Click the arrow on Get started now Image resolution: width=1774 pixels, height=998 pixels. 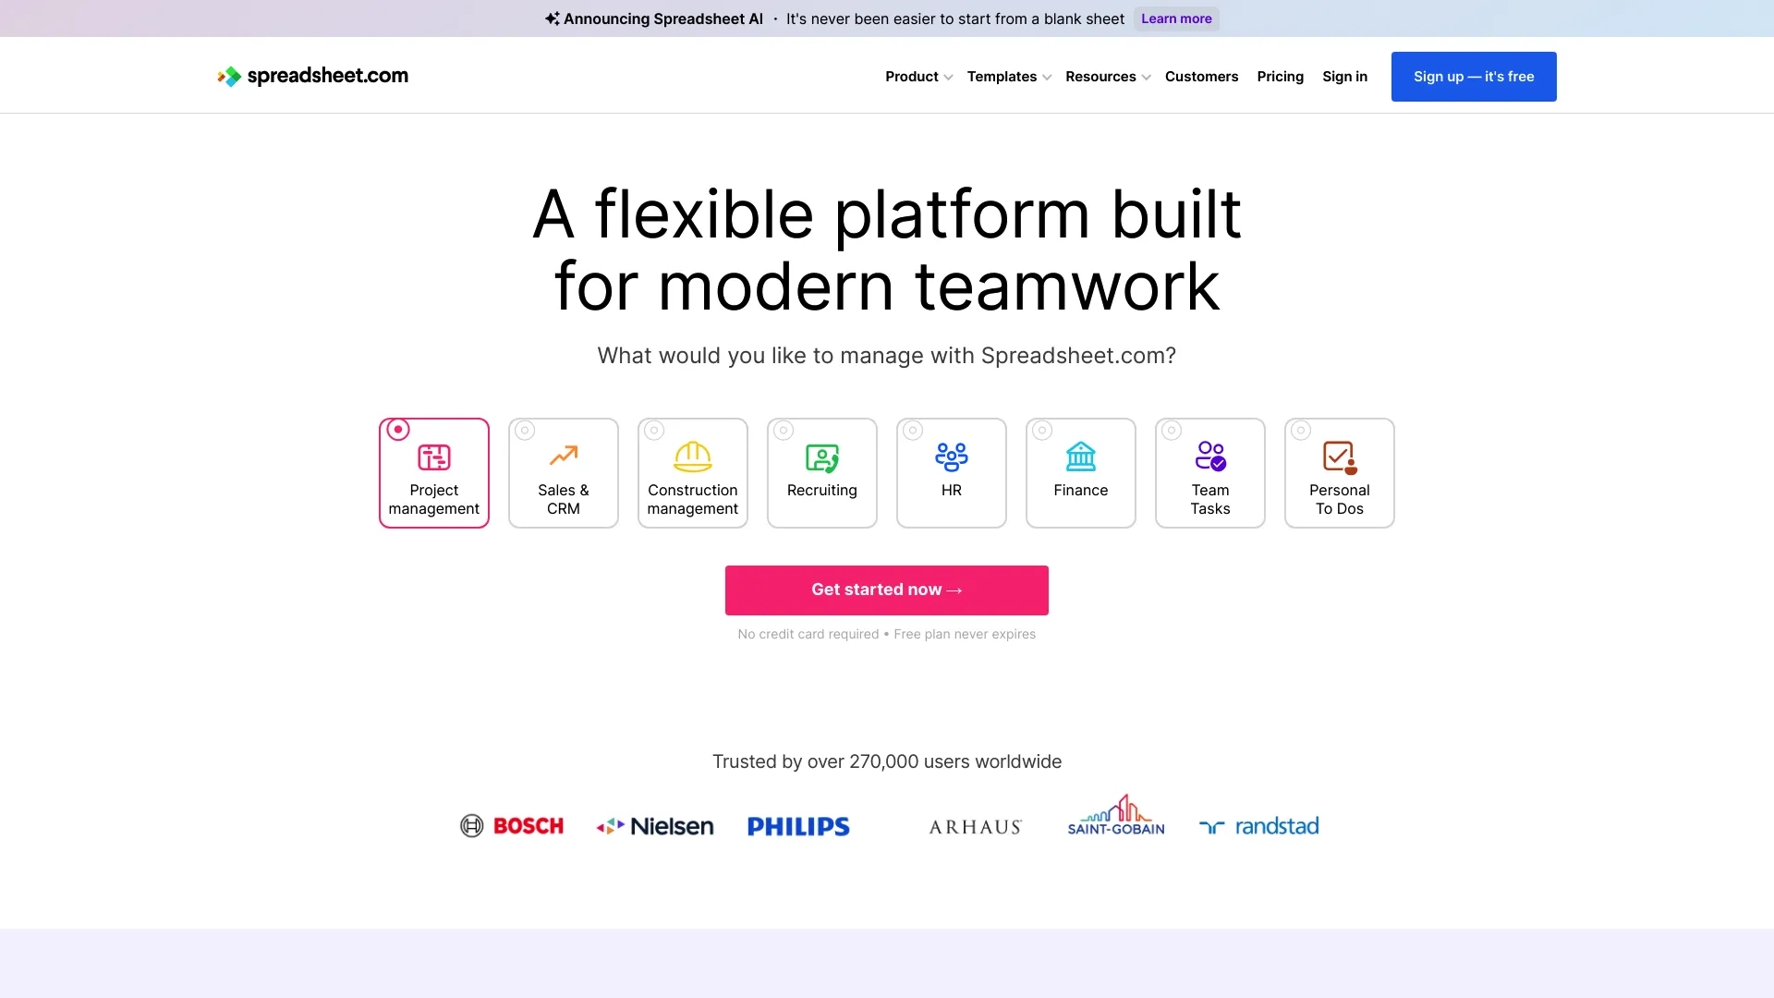954,590
